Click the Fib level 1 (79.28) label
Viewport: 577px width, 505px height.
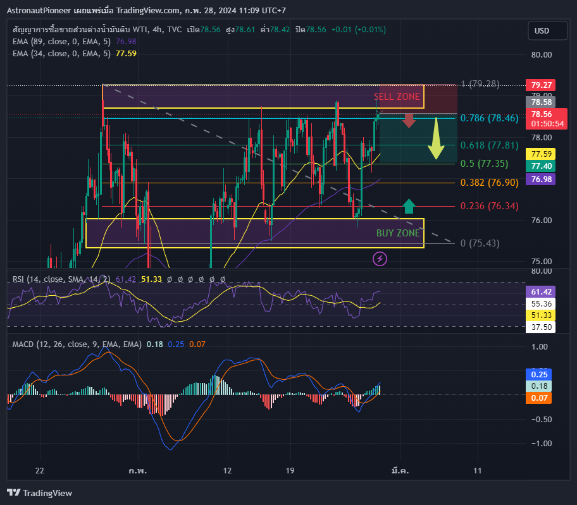tap(480, 84)
